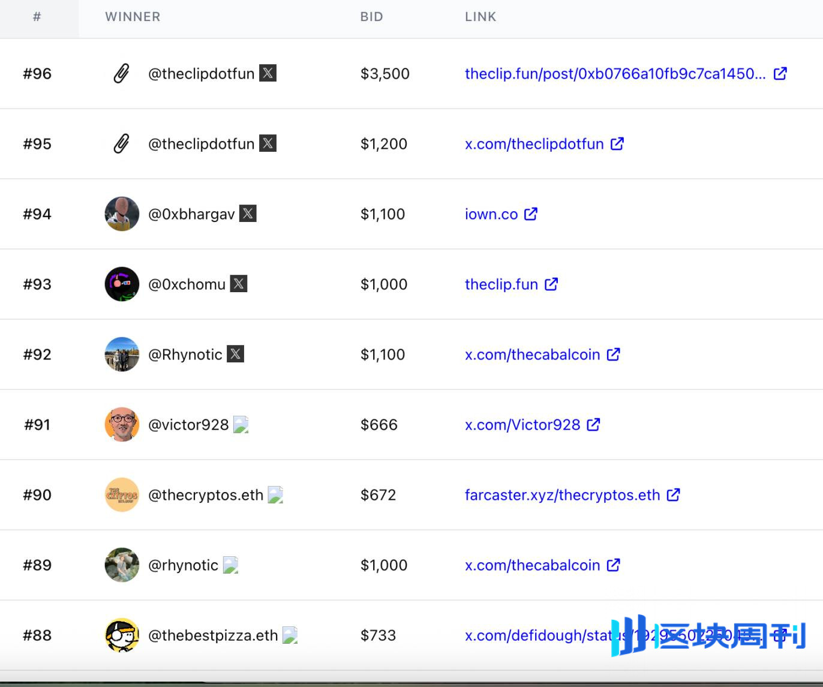Open the x.com/thecabalcoin link in row #89
This screenshot has height=687, width=823.
point(532,565)
